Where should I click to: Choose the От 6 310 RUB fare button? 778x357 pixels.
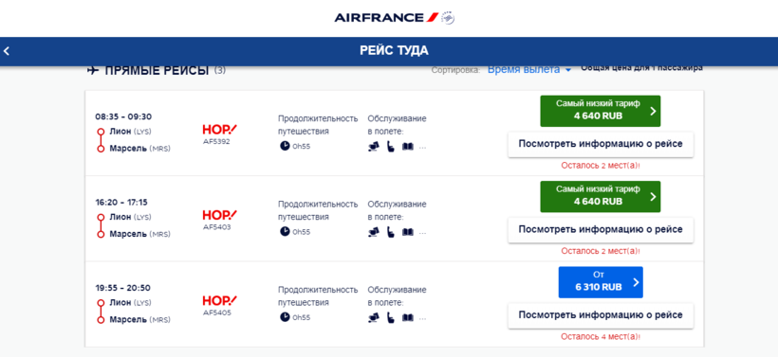pos(601,282)
